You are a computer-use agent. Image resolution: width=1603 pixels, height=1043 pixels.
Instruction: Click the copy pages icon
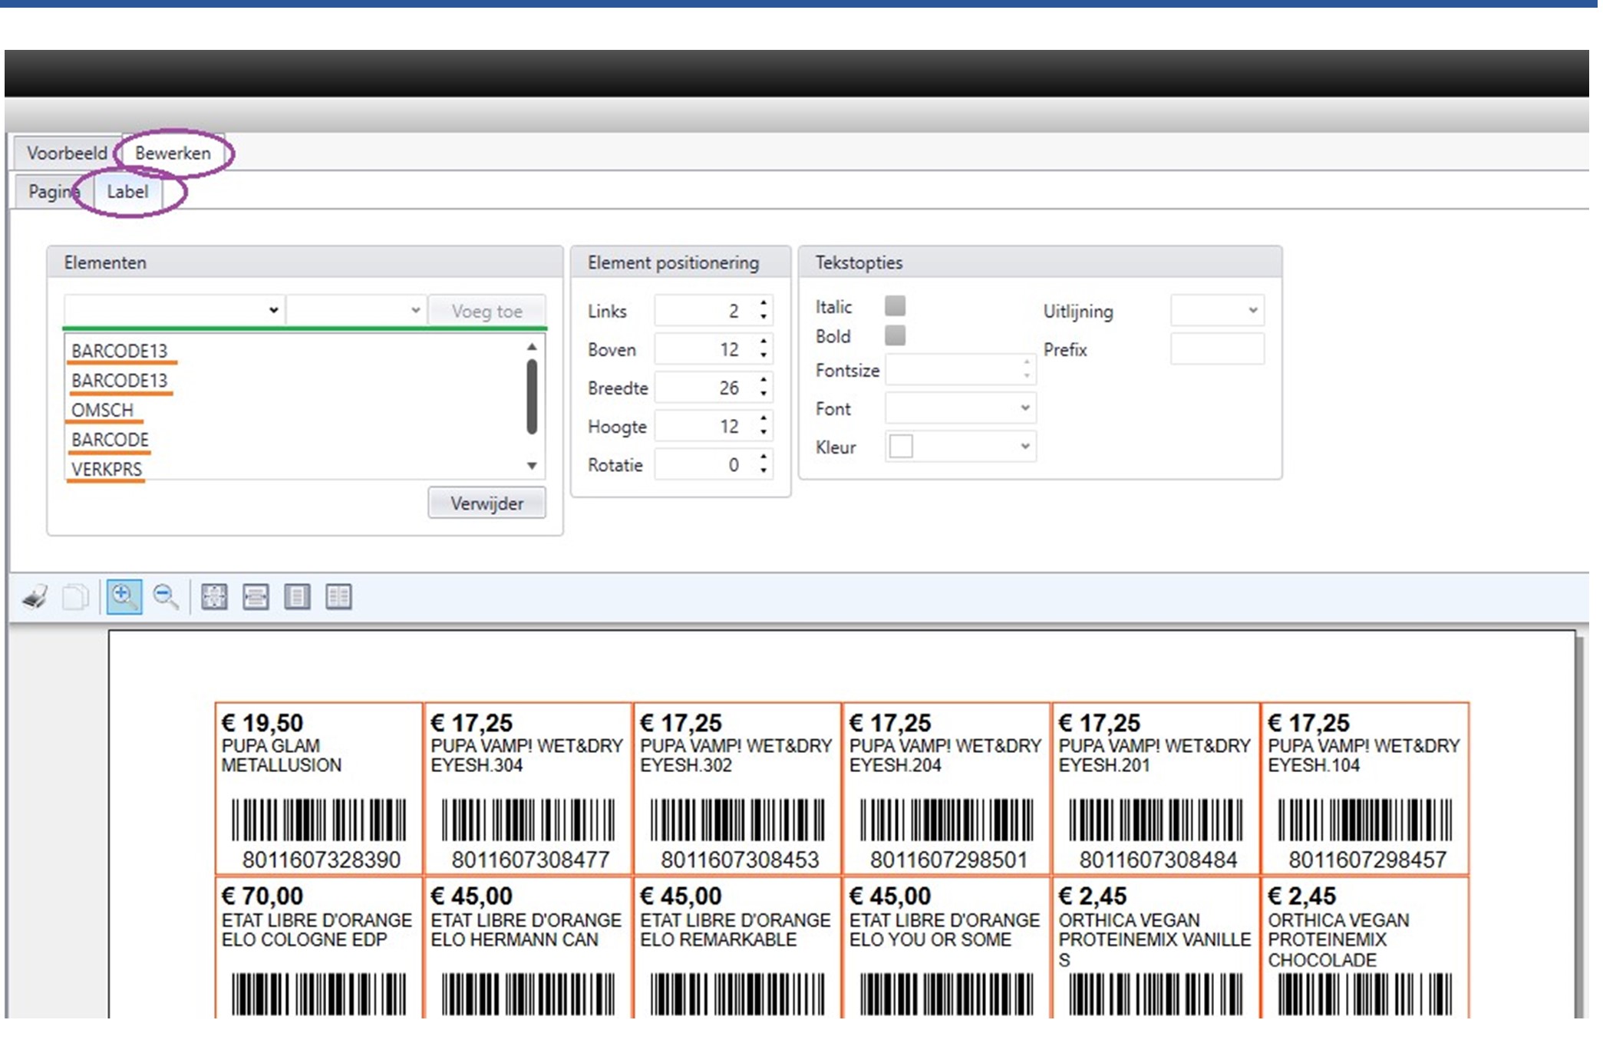coord(75,596)
